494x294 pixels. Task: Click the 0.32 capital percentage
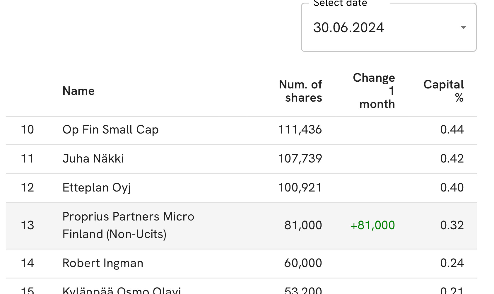pyautogui.click(x=452, y=225)
